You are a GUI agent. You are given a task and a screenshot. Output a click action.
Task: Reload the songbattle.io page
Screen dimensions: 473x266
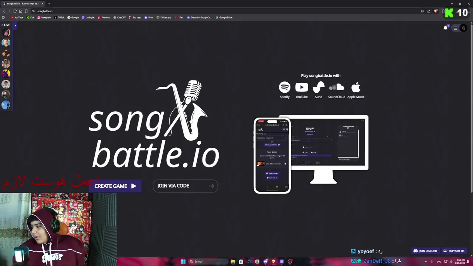point(15,11)
